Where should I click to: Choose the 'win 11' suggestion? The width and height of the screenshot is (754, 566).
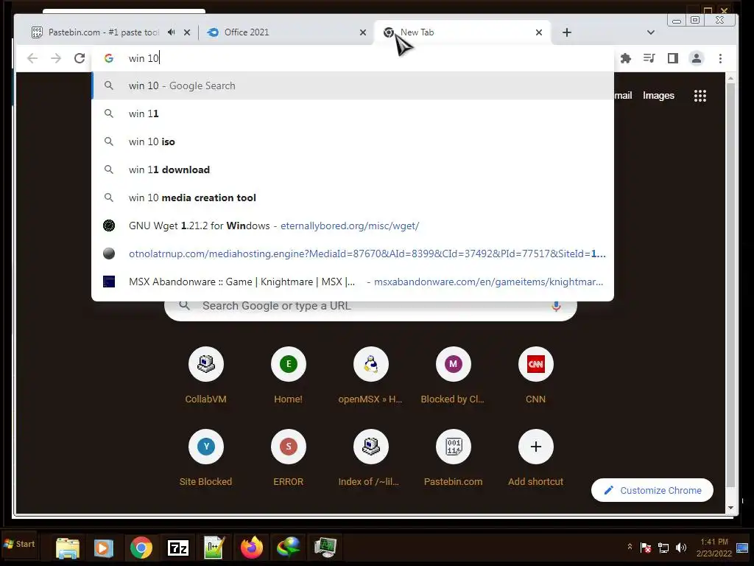(x=353, y=113)
